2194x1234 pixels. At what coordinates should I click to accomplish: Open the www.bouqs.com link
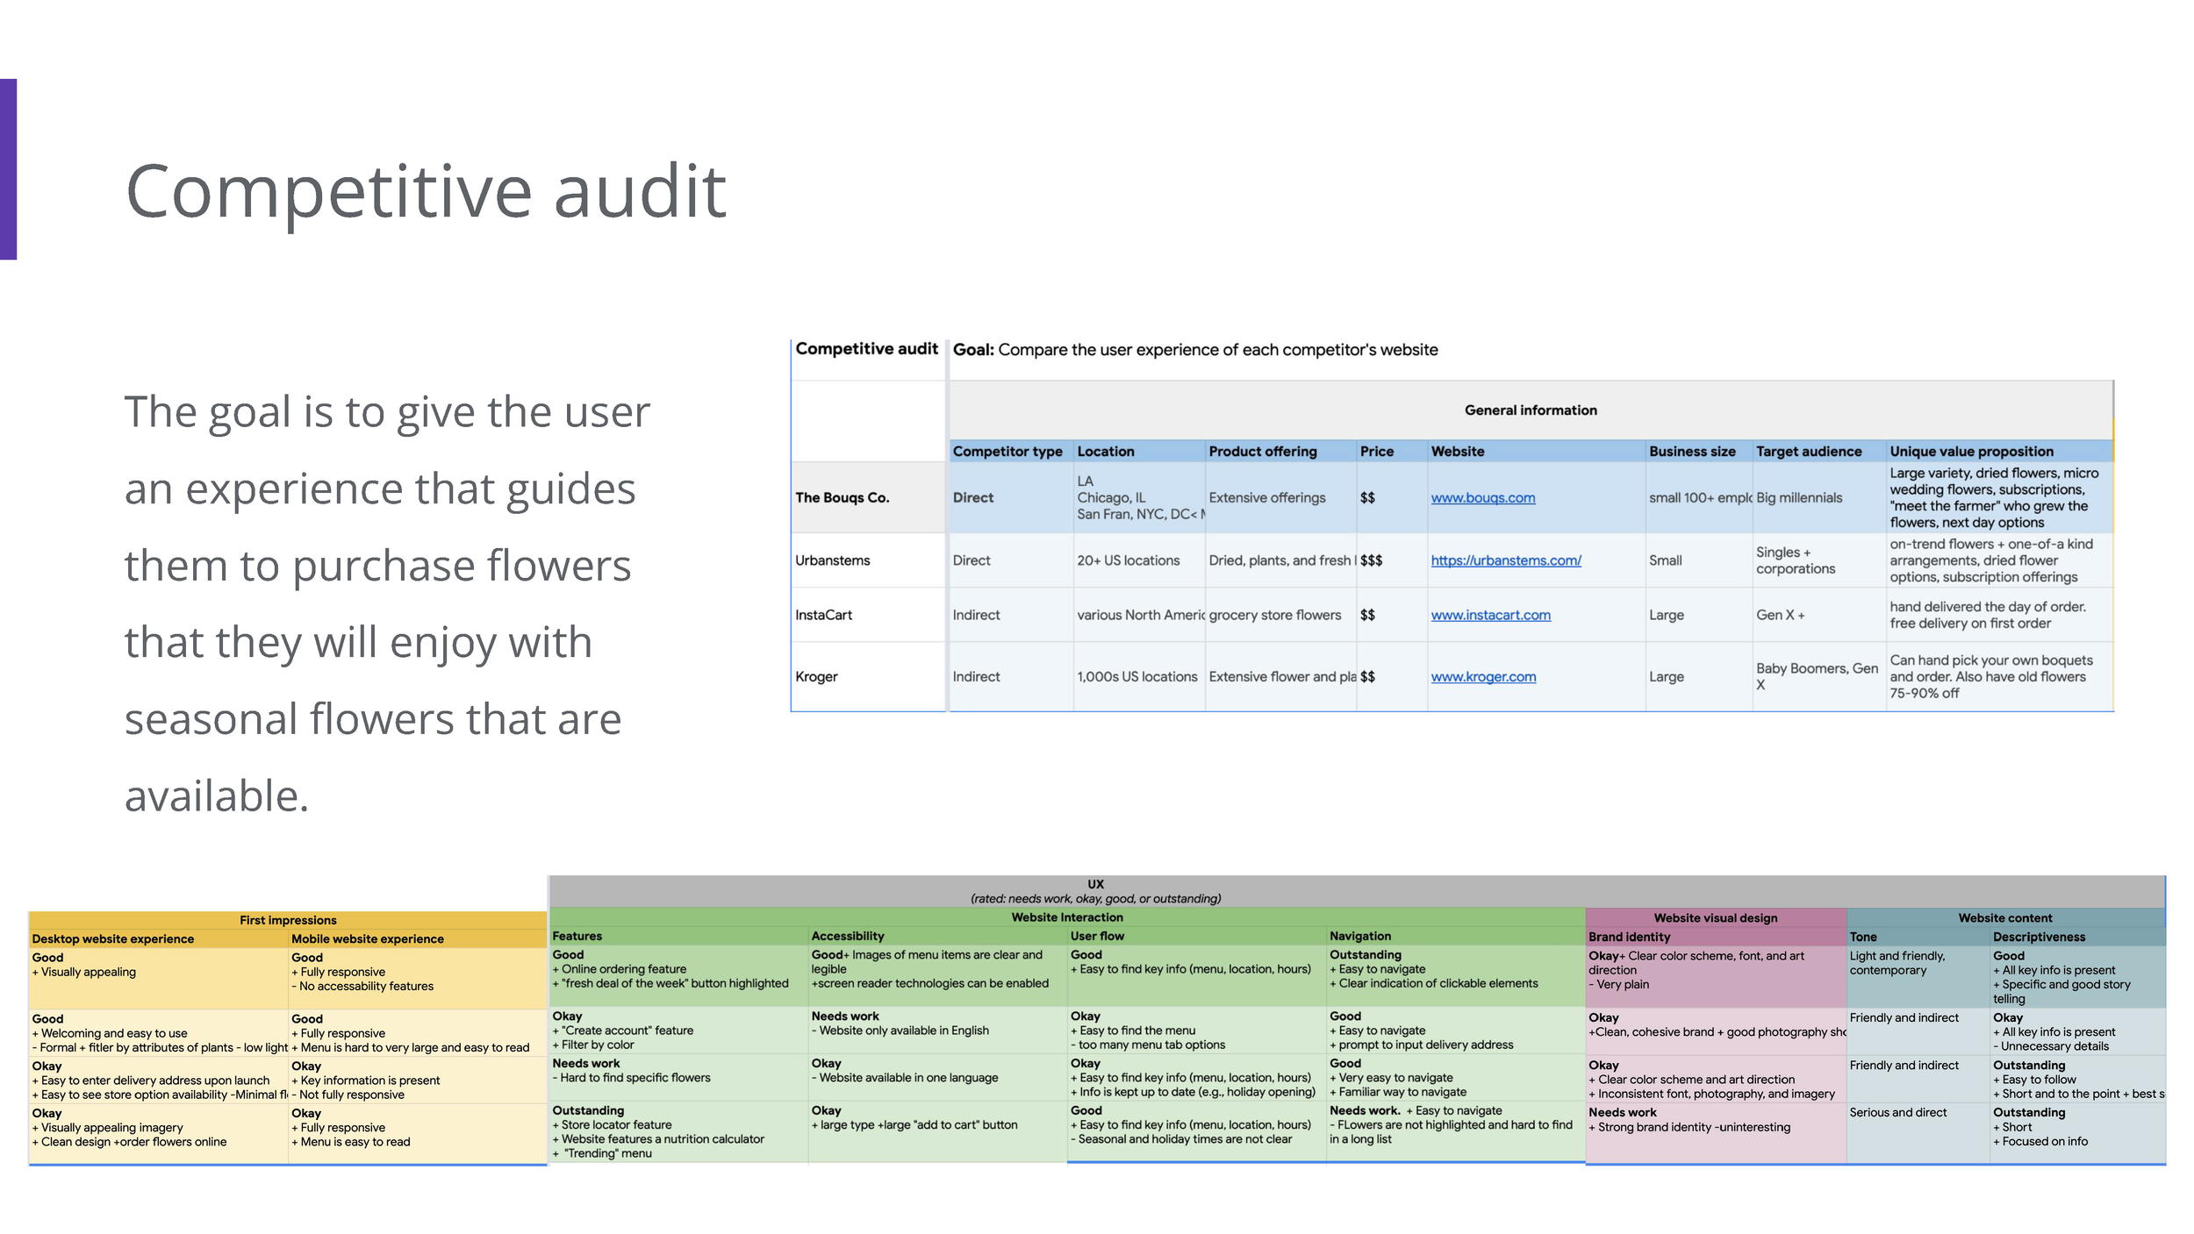coord(1482,497)
